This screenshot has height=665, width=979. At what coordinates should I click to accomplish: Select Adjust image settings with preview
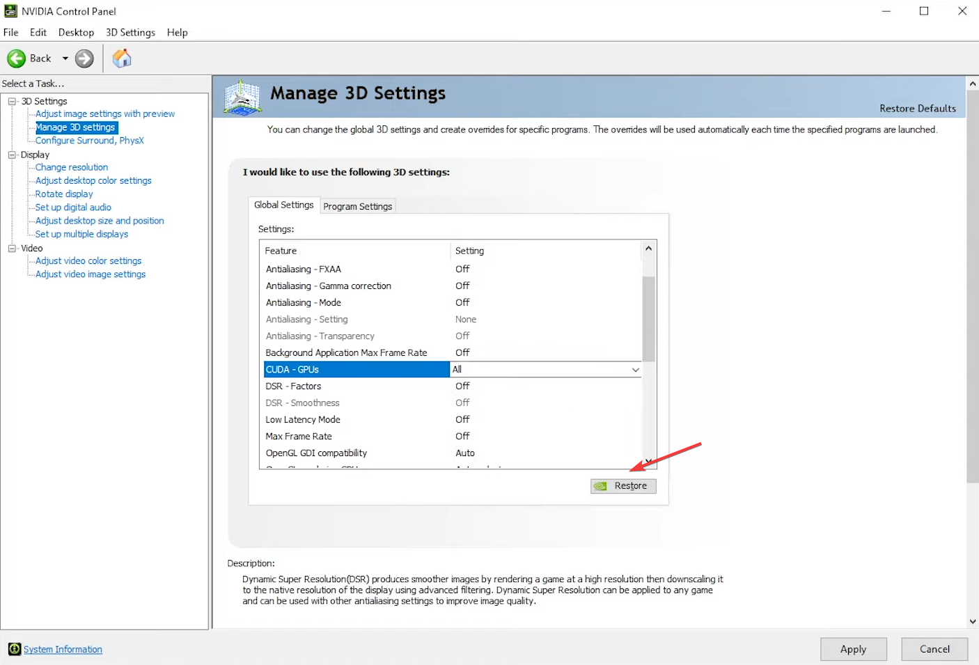[x=105, y=114]
